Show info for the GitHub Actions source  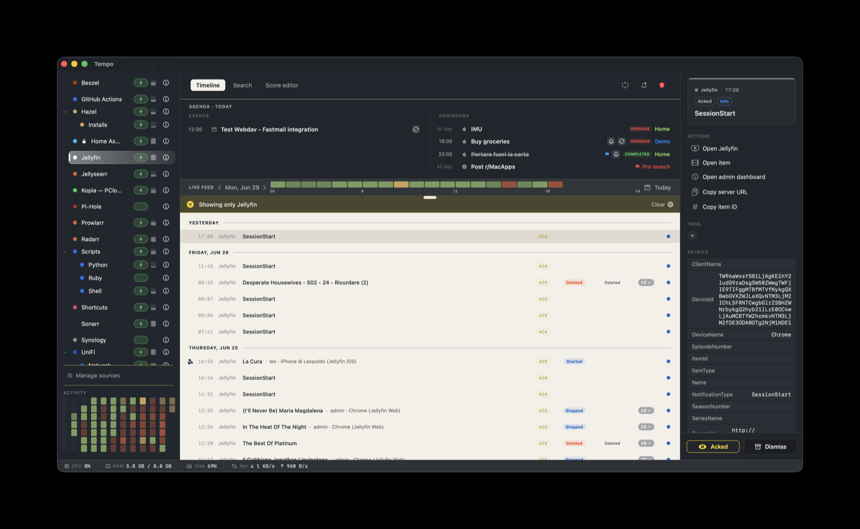tap(166, 99)
